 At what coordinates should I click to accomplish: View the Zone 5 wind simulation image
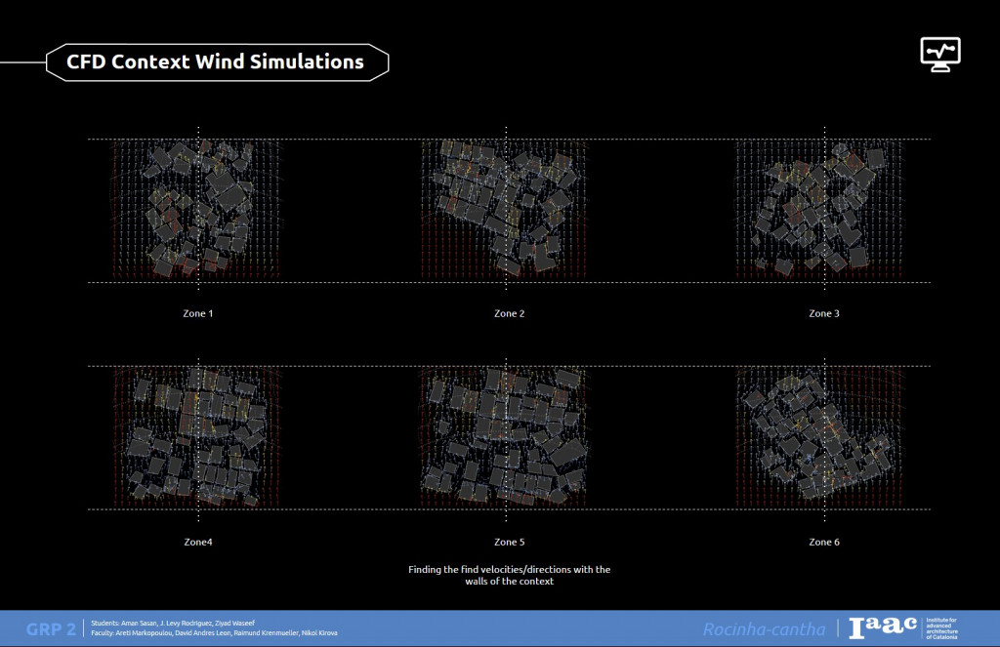coord(506,436)
